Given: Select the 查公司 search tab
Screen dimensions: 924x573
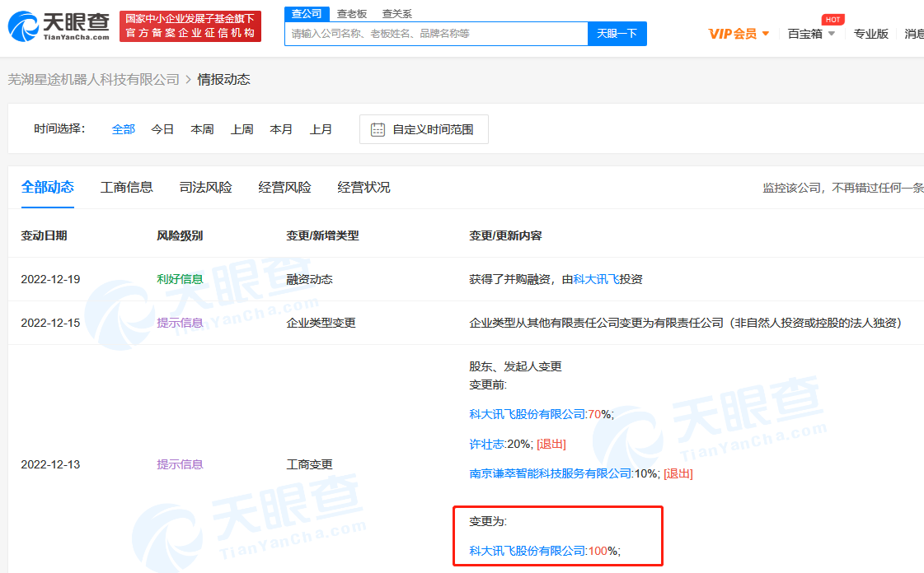Looking at the screenshot, I should [x=307, y=13].
